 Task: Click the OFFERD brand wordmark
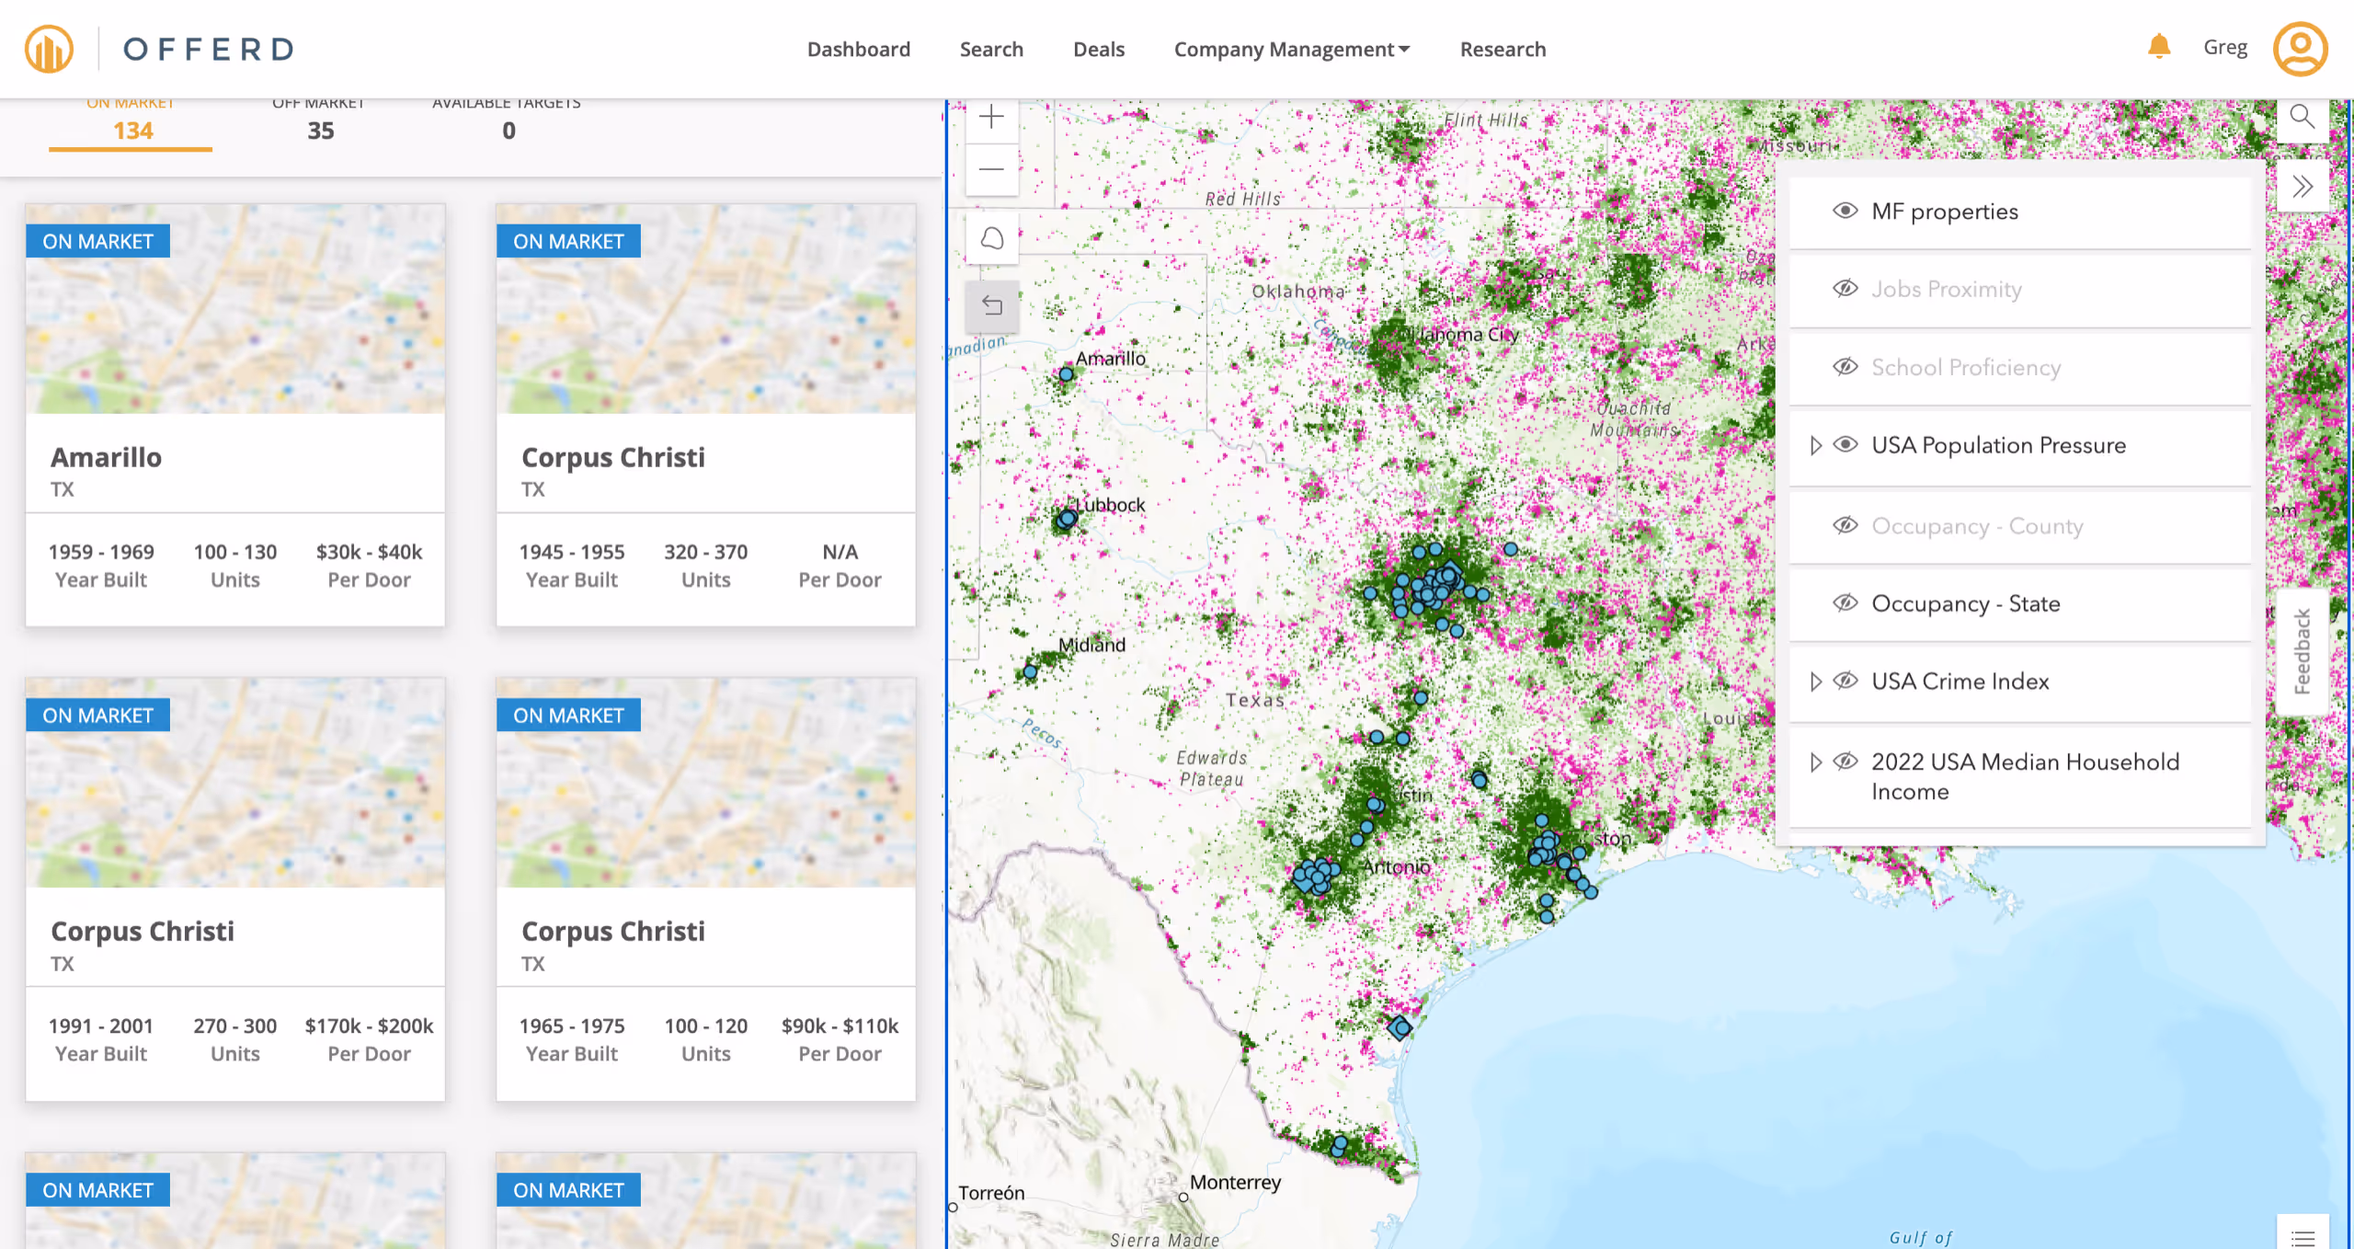pos(209,49)
